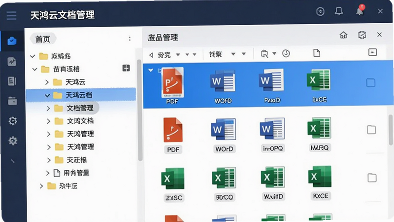Open the IWLPQ Excel file icon
Image resolution: width=394 pixels, height=222 pixels.
[x=319, y=128]
